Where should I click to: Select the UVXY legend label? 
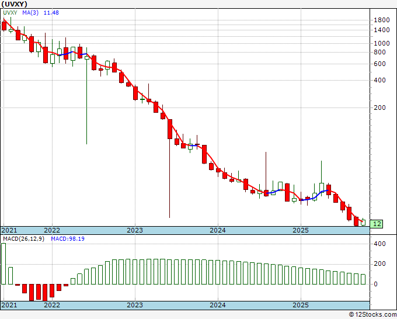tap(10, 13)
